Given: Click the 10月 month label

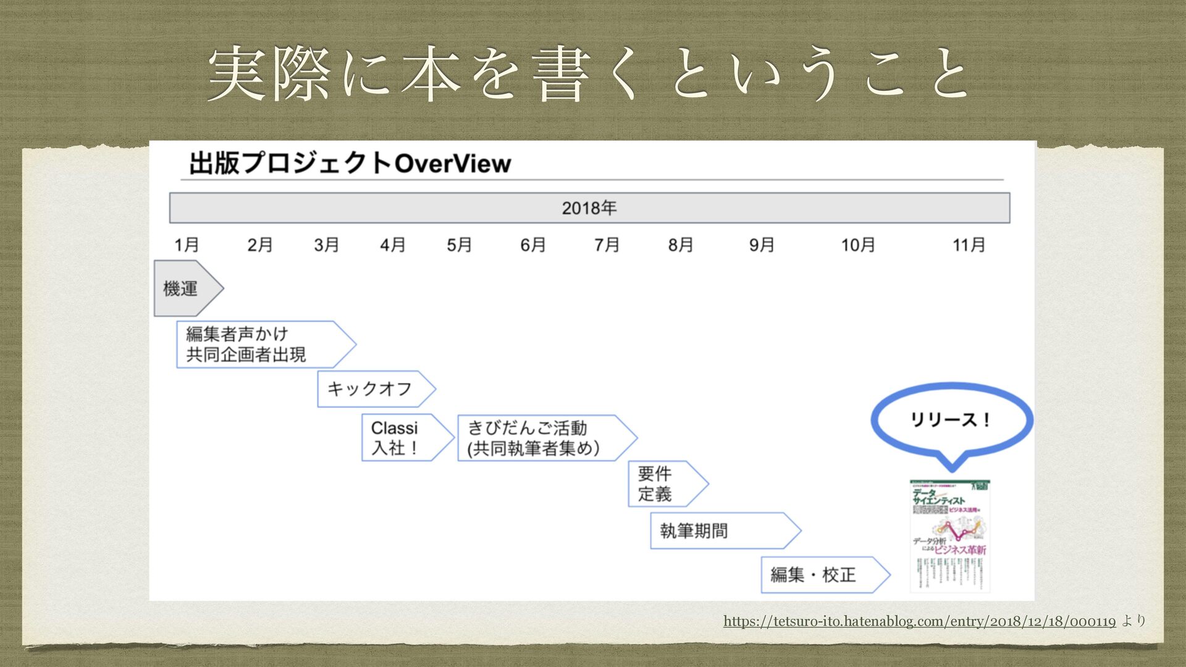Looking at the screenshot, I should tap(858, 245).
